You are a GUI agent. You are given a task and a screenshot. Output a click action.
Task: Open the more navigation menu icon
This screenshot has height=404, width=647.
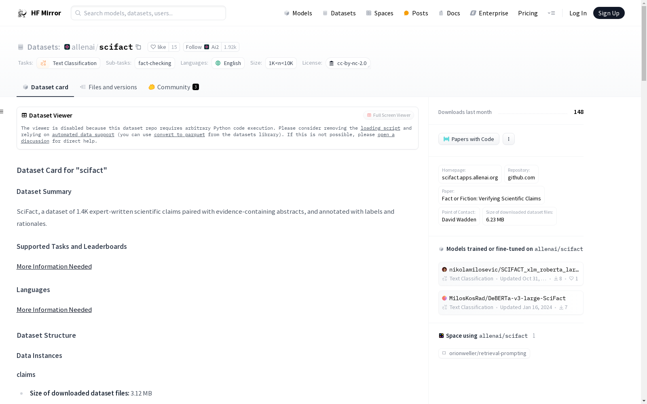[x=551, y=13]
